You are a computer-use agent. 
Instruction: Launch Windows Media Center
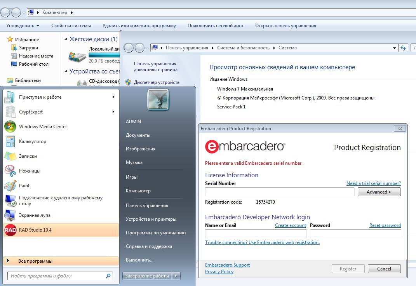pos(61,127)
